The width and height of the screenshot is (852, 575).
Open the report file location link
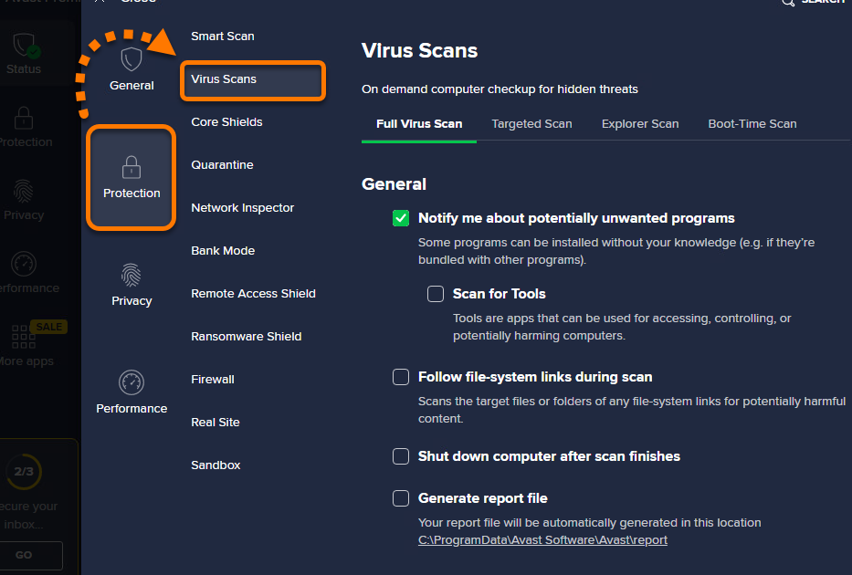pos(542,539)
